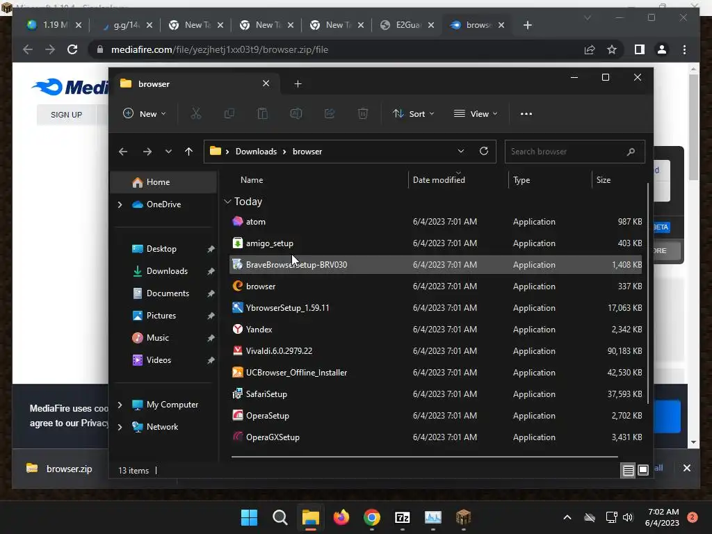Click Chrome's share page icon in address bar
Viewport: 712px width, 534px height.
pyautogui.click(x=590, y=49)
